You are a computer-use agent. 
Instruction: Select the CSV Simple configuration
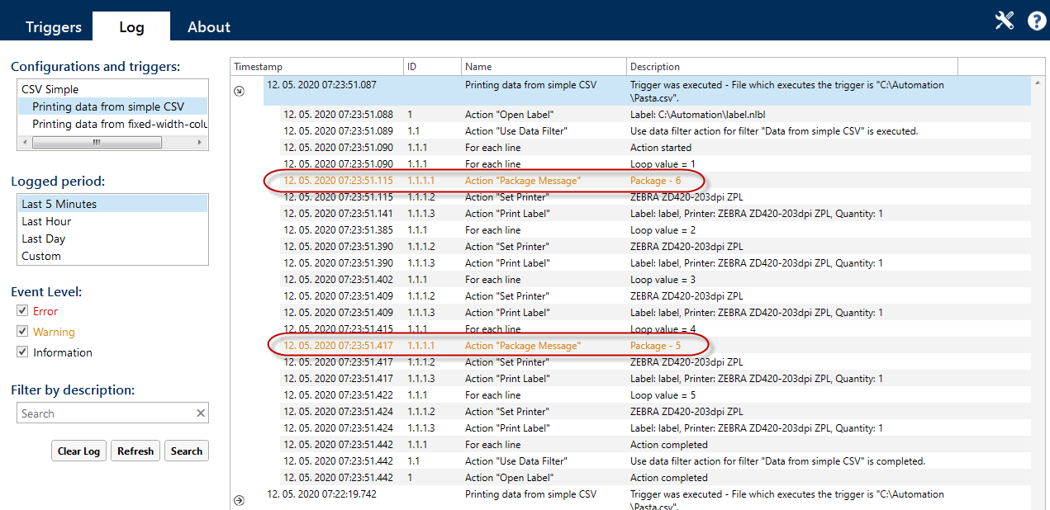pos(50,89)
